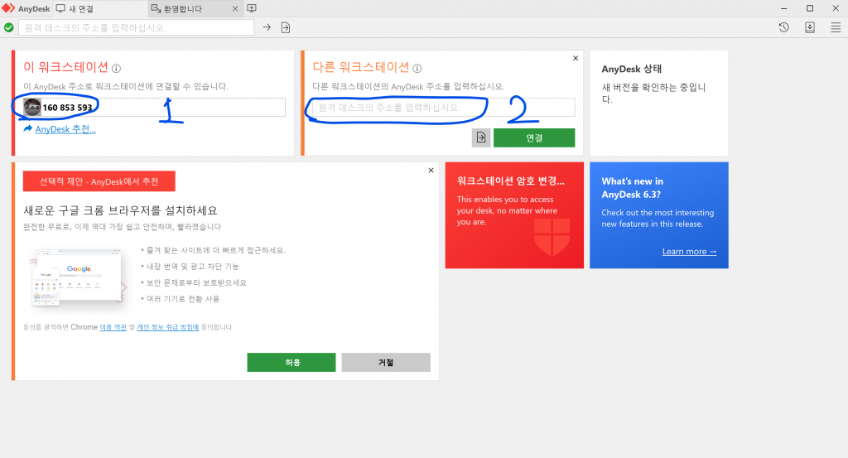
Task: Close the 다른 워크스테이션 panel
Action: (576, 58)
